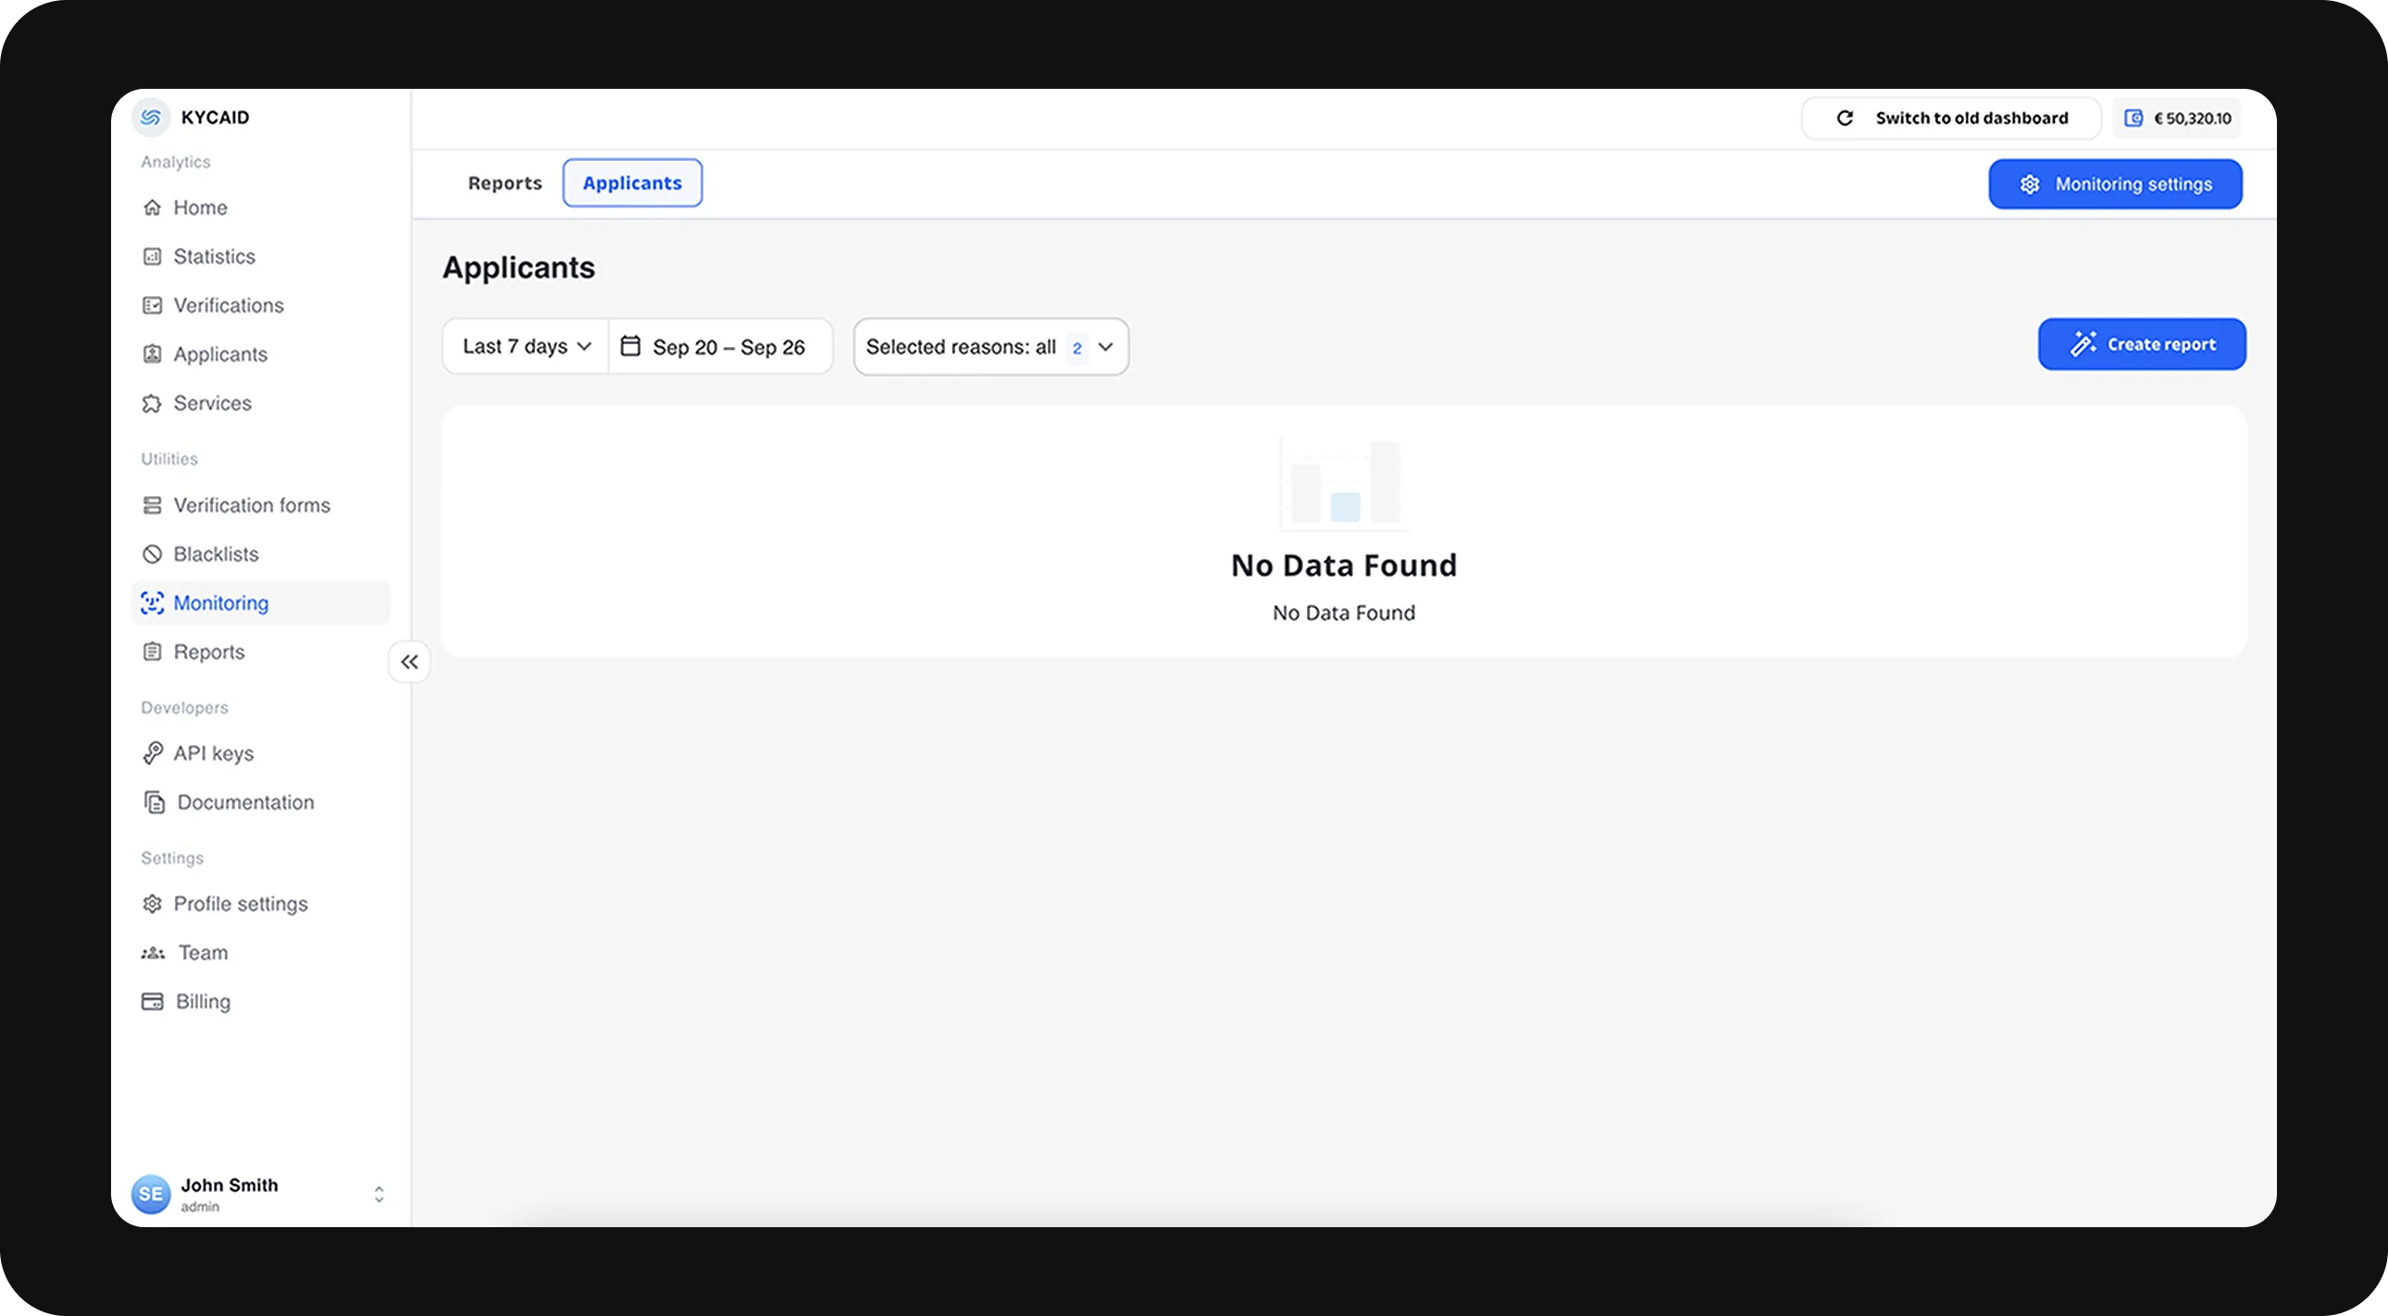Click the API keys key icon
Image resolution: width=2388 pixels, height=1316 pixels.
[x=152, y=753]
